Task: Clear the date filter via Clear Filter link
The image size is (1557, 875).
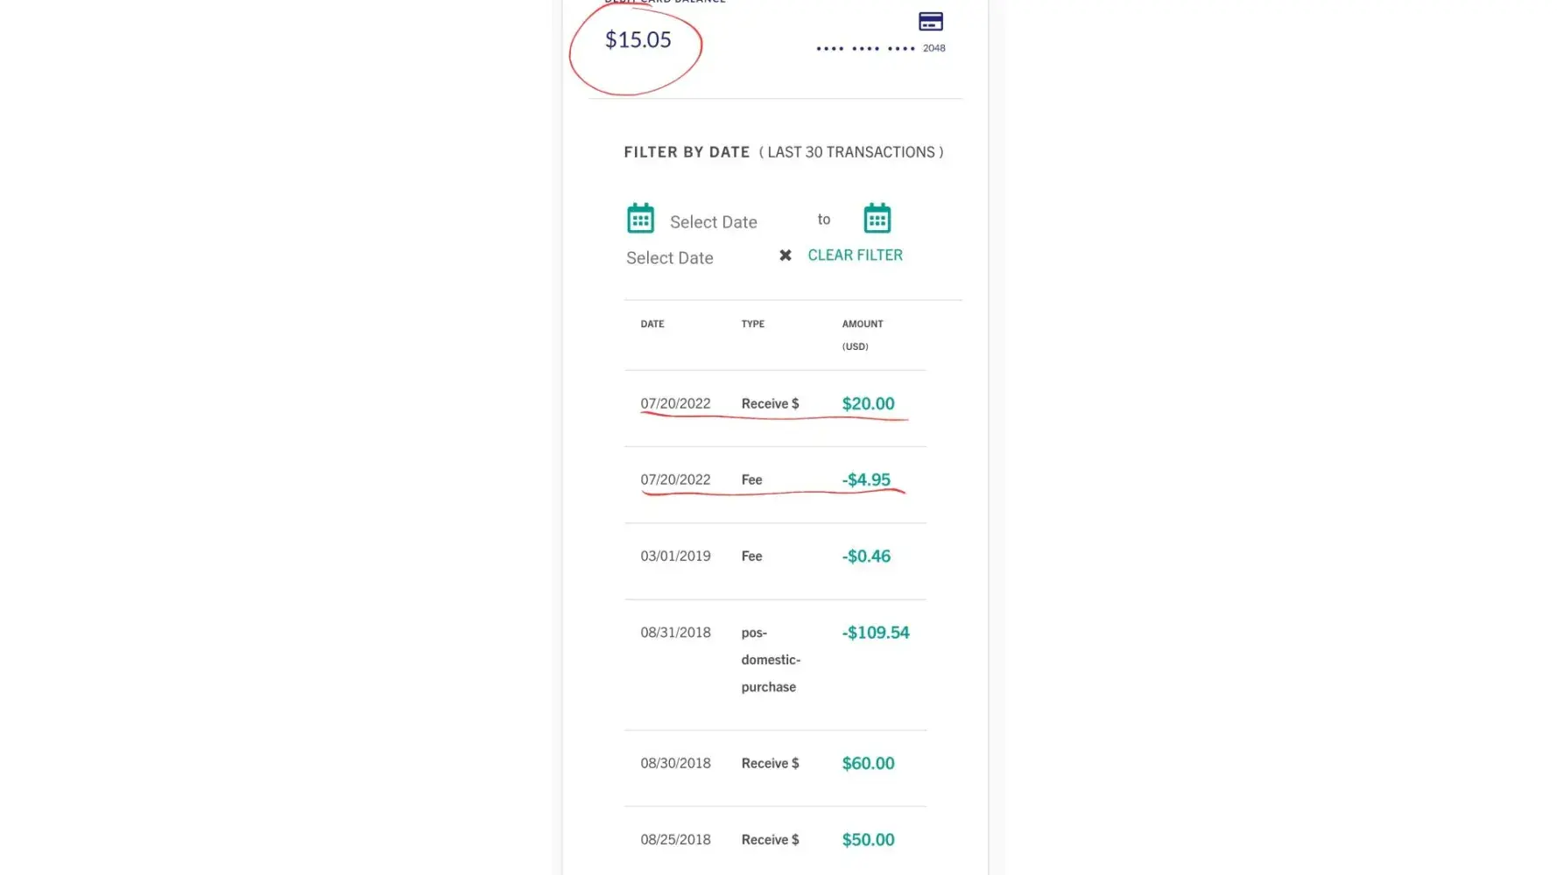Action: pos(855,255)
